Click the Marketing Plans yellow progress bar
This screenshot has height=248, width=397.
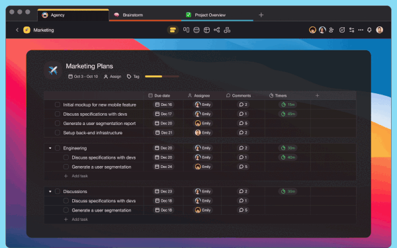[162, 77]
